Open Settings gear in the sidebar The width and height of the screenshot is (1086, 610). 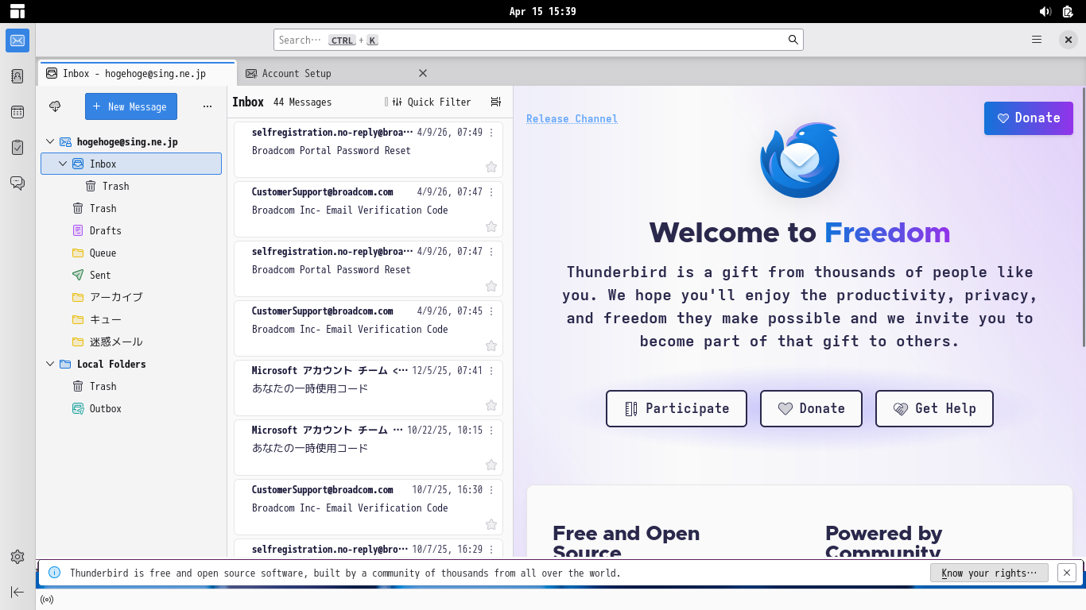(x=17, y=557)
